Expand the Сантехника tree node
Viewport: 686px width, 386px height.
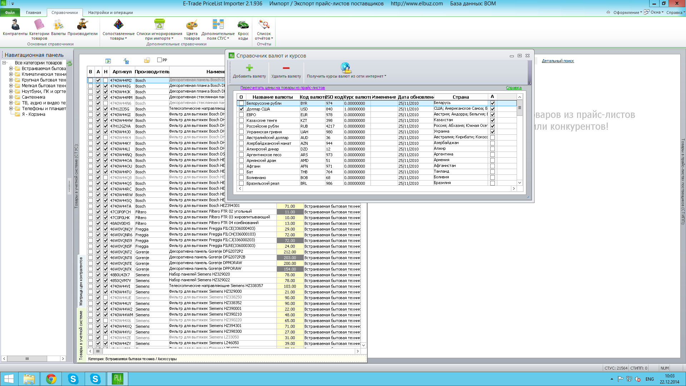click(11, 97)
